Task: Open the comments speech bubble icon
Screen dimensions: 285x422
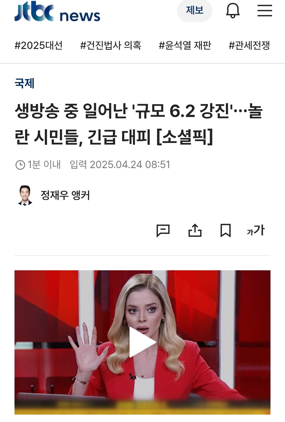Action: [x=163, y=230]
